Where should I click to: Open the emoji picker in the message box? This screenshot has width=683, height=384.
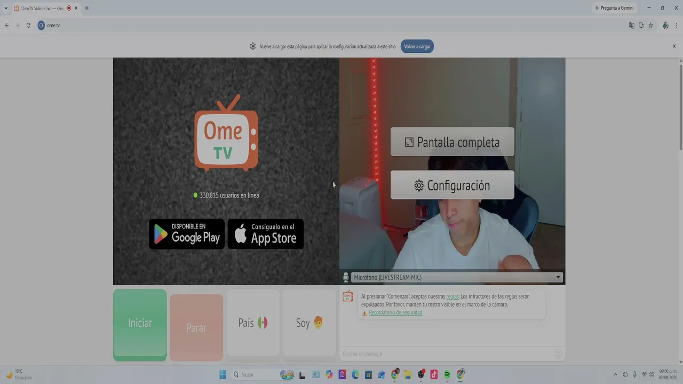558,354
